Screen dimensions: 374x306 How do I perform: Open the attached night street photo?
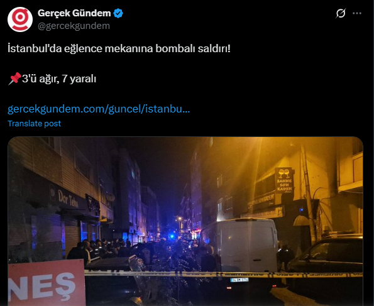pos(185,221)
